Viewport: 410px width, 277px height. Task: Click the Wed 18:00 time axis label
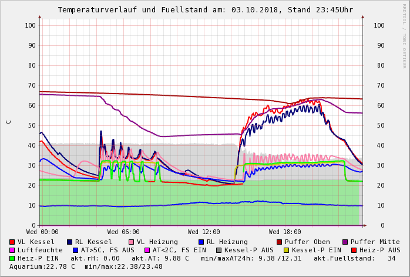pos(285,232)
